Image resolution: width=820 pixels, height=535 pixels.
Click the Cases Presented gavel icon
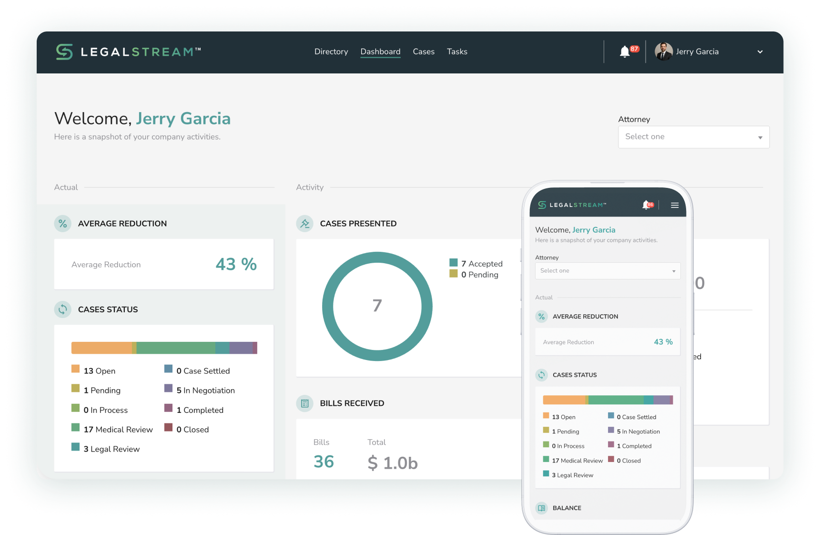305,224
